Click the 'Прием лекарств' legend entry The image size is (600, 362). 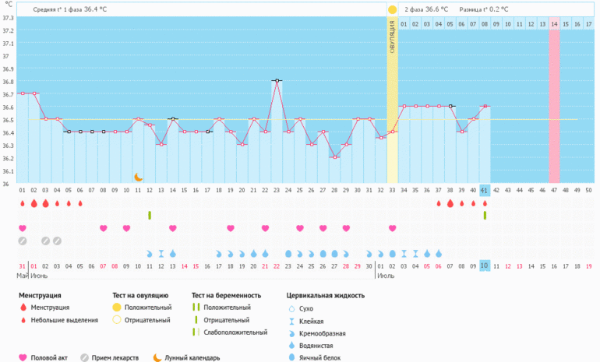point(113,358)
